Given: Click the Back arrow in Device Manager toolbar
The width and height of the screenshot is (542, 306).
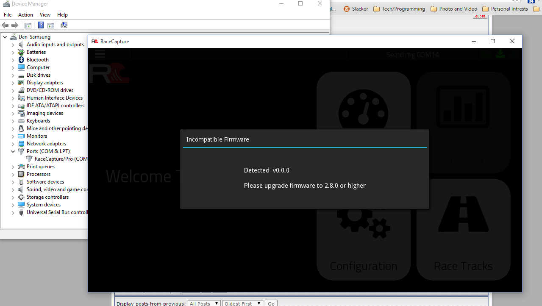Looking at the screenshot, I should (6, 25).
